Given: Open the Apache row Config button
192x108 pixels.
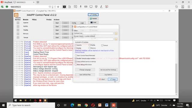Looking at the screenshot, I should [x=74, y=23].
